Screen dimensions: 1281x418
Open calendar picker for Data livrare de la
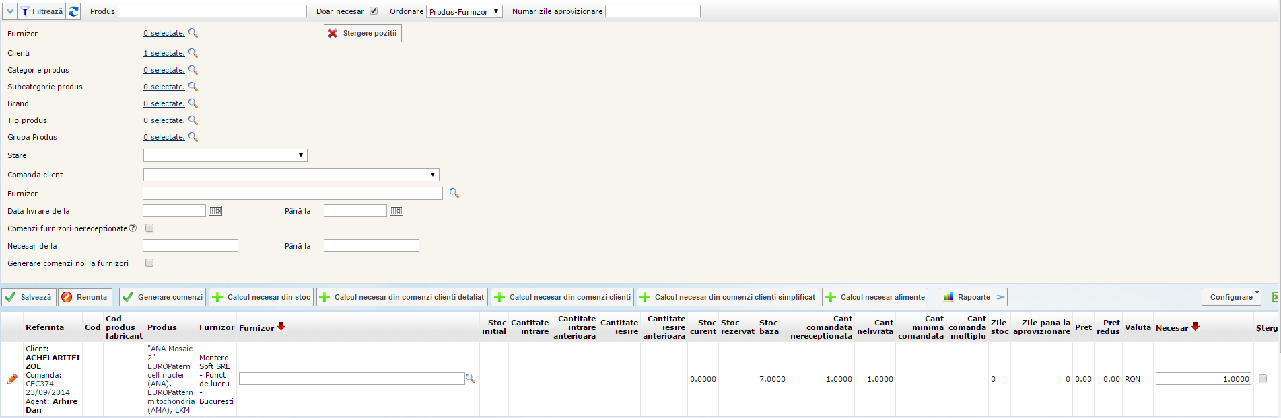pyautogui.click(x=215, y=211)
